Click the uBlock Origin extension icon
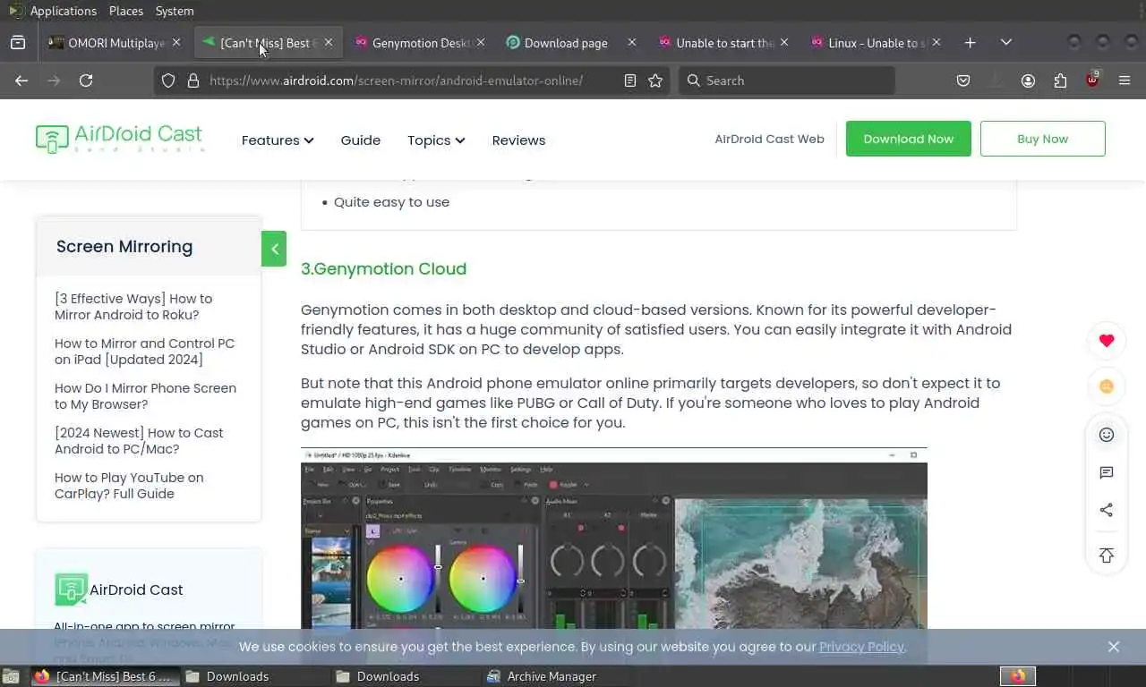The width and height of the screenshot is (1146, 687). 1092,80
